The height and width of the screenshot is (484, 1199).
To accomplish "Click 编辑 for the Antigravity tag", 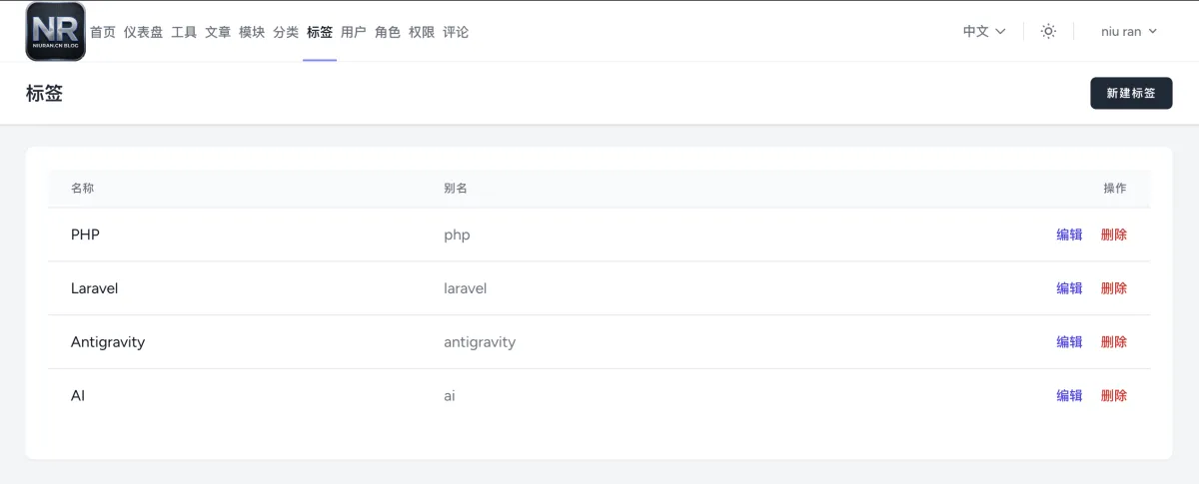I will (1069, 342).
